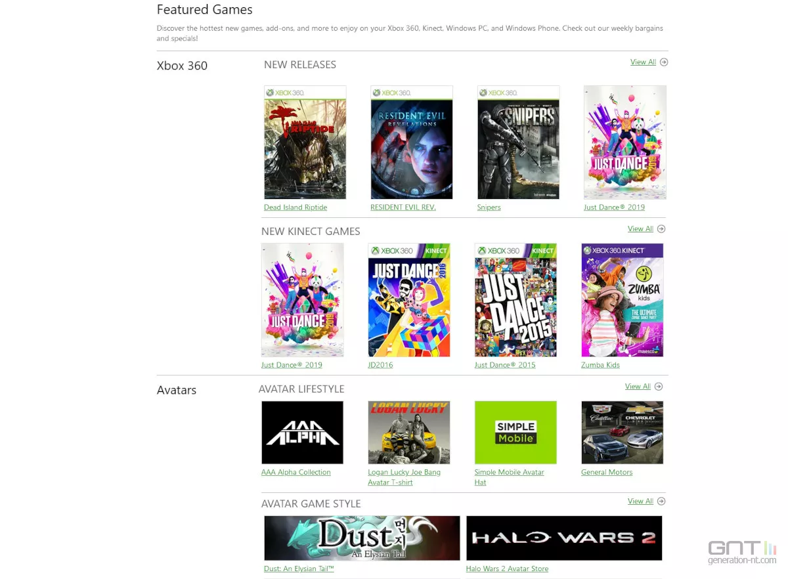The image size is (788, 579).
Task: Open the General Motors link
Action: click(x=607, y=473)
